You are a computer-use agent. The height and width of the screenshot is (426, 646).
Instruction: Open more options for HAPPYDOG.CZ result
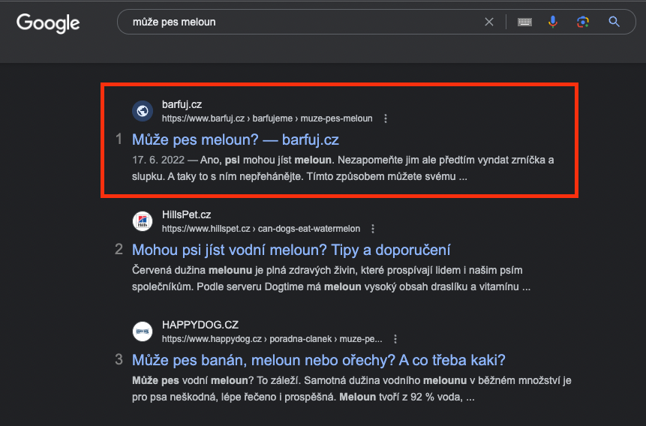click(x=395, y=339)
